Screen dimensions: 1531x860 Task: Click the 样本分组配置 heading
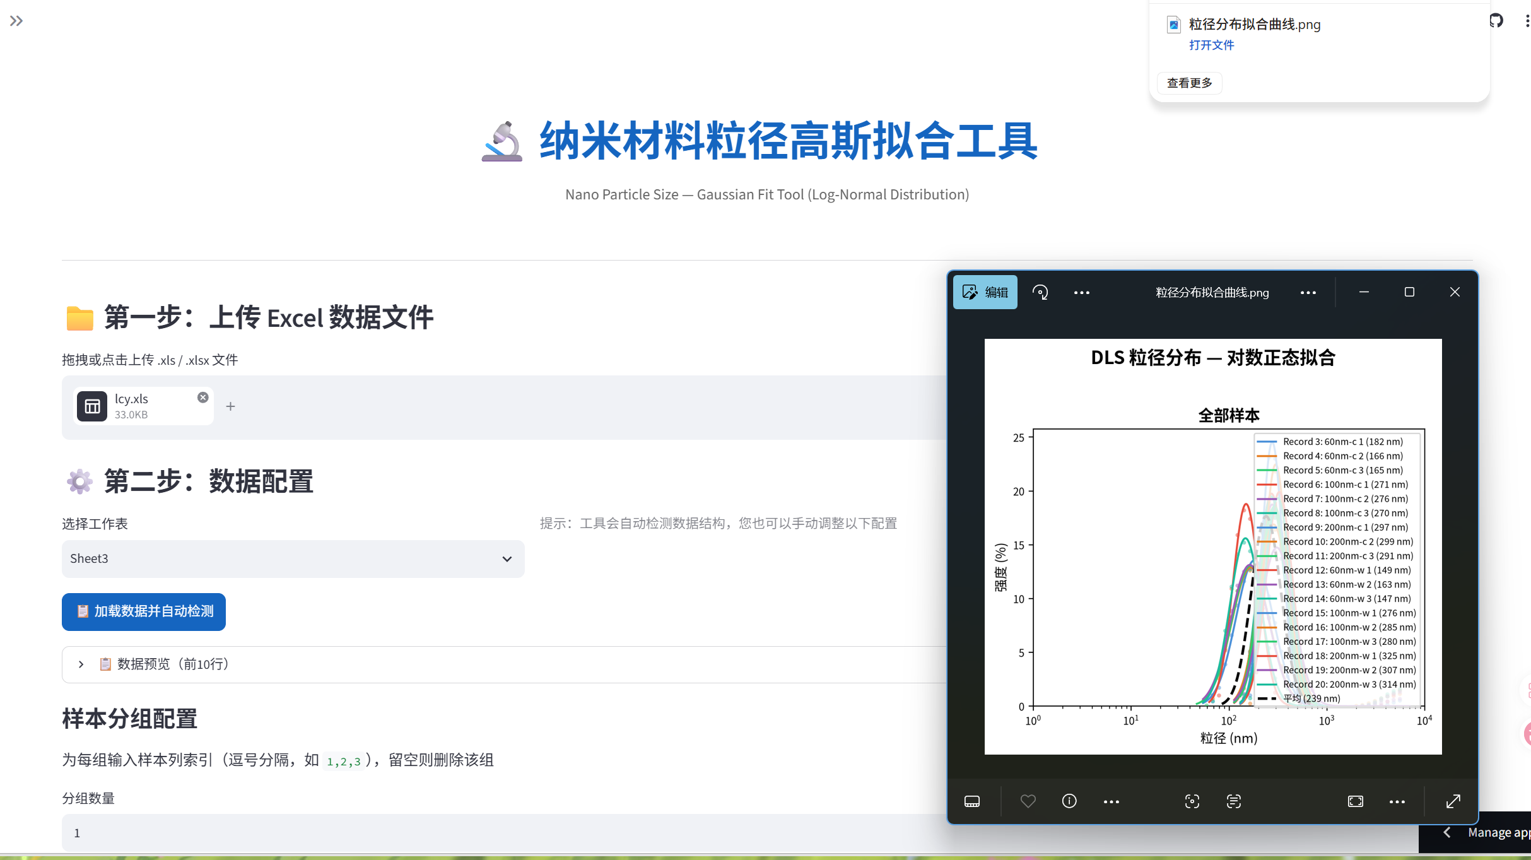click(129, 719)
